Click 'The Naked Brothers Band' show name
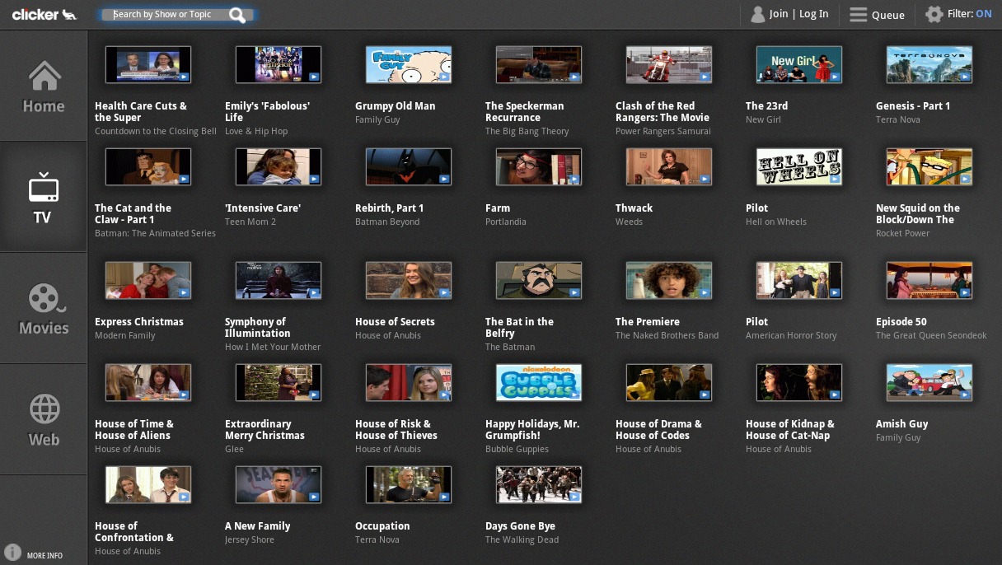Image resolution: width=1002 pixels, height=565 pixels. point(667,336)
